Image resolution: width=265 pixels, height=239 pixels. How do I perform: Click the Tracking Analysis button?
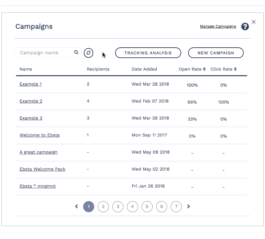click(x=148, y=53)
